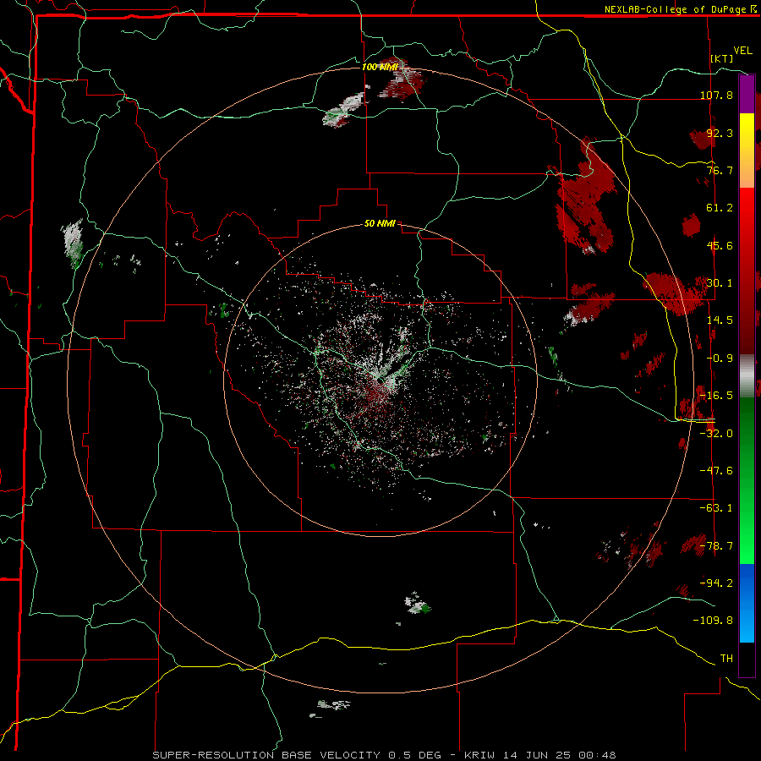Select the -94.2 scale value
The height and width of the screenshot is (761, 761).
click(x=716, y=583)
